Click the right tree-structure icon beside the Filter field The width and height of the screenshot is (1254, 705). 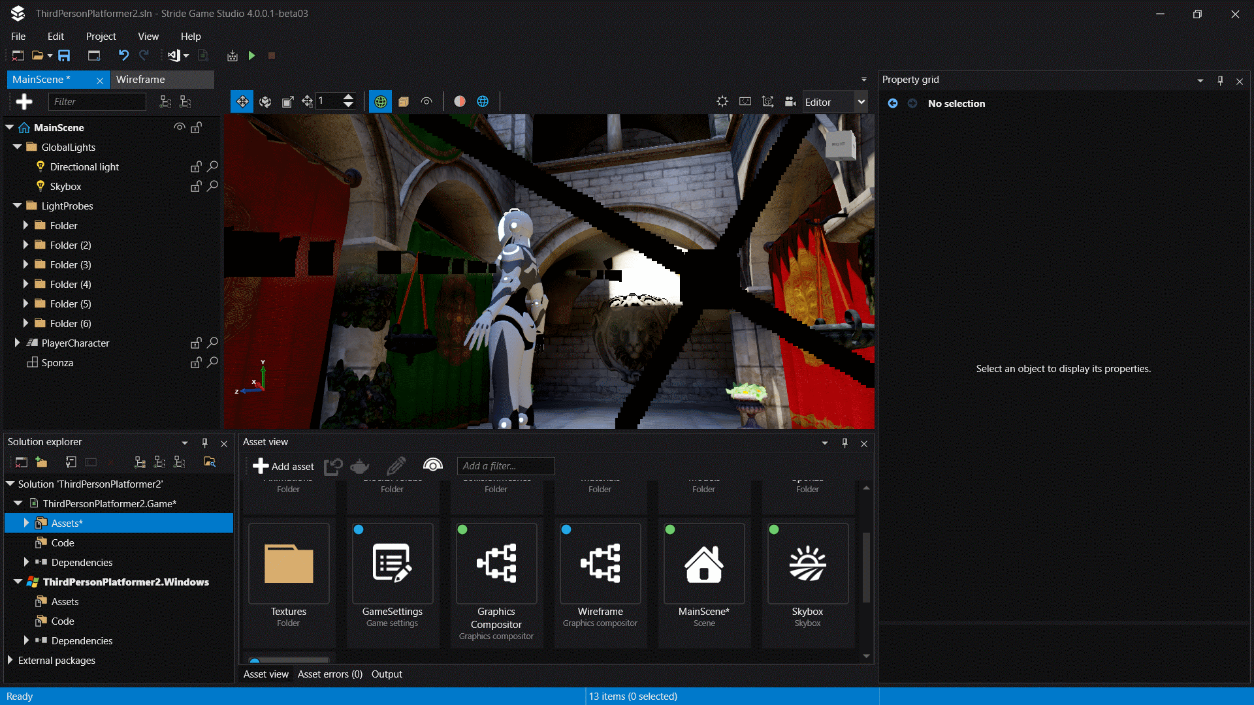point(185,101)
